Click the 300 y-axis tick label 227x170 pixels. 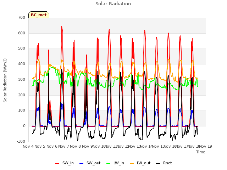[22, 79]
